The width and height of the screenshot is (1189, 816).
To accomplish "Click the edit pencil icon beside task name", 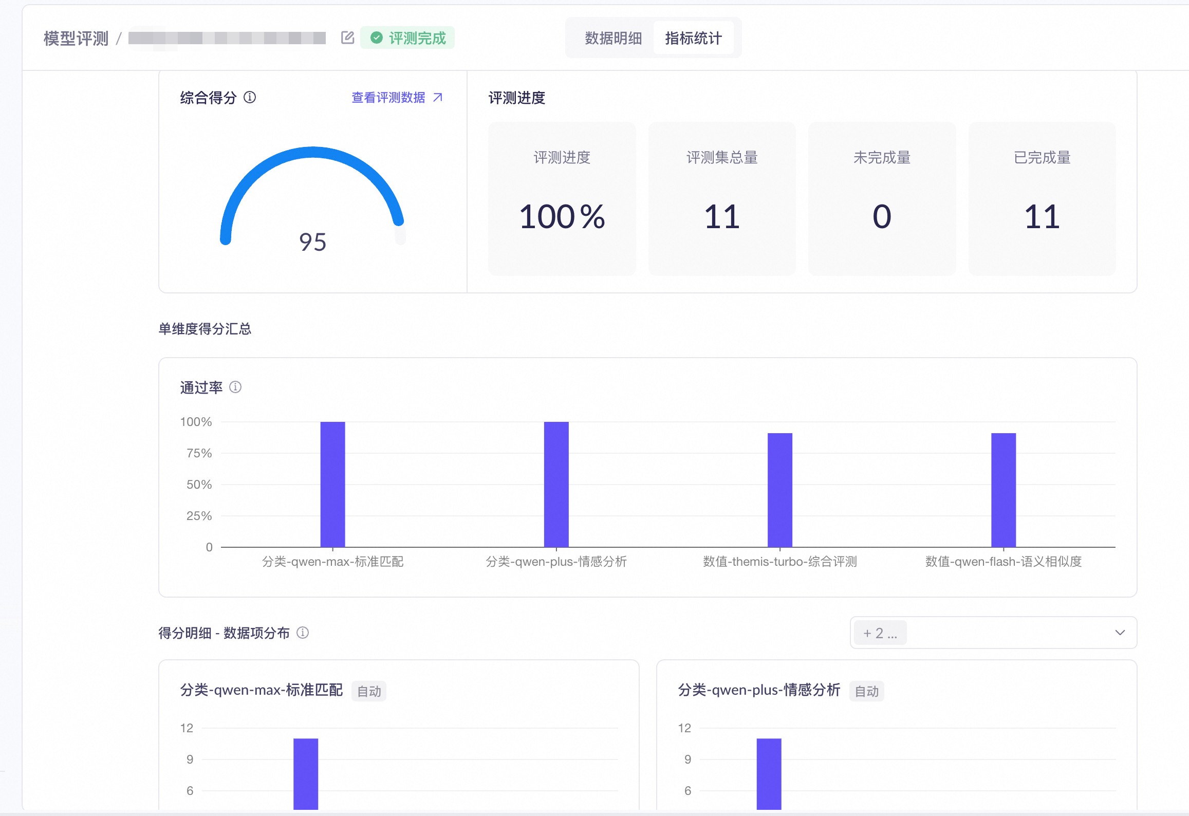I will [348, 38].
